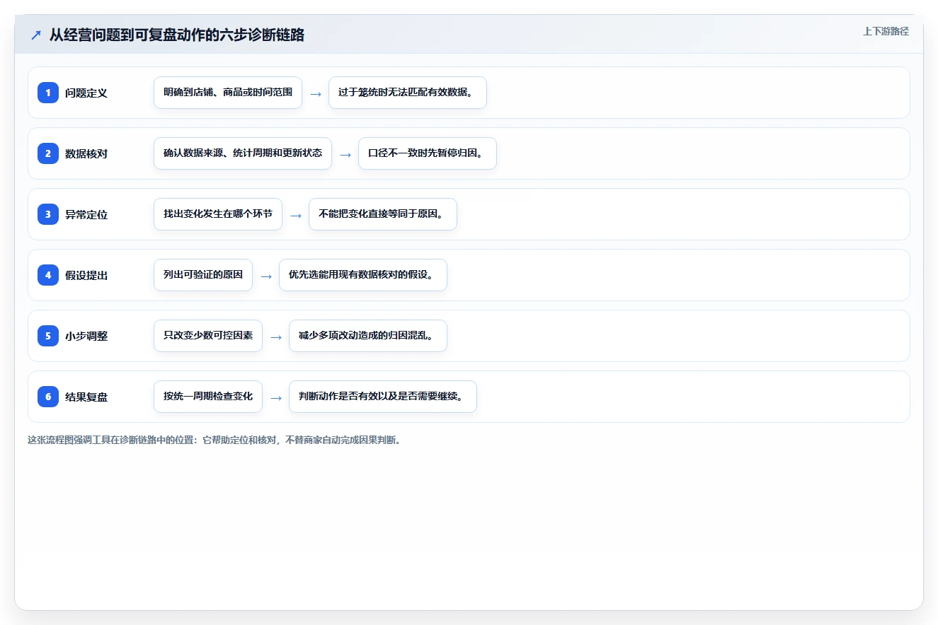This screenshot has width=938, height=625.
Task: Click the 异常定位 step label
Action: (x=86, y=214)
